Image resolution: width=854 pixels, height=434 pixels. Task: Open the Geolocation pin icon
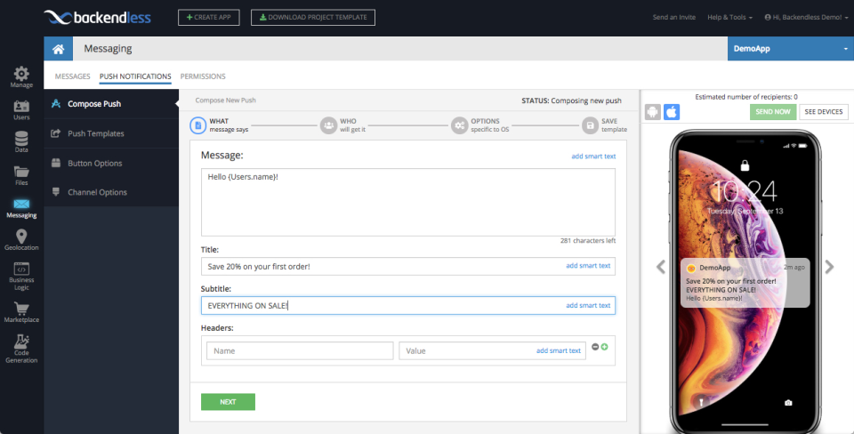(x=21, y=237)
